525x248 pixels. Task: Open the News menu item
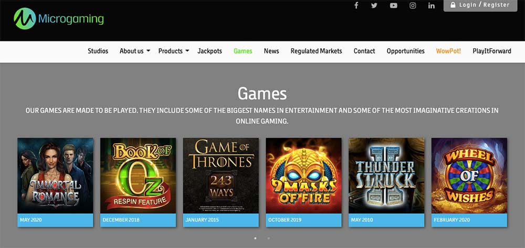click(x=271, y=51)
